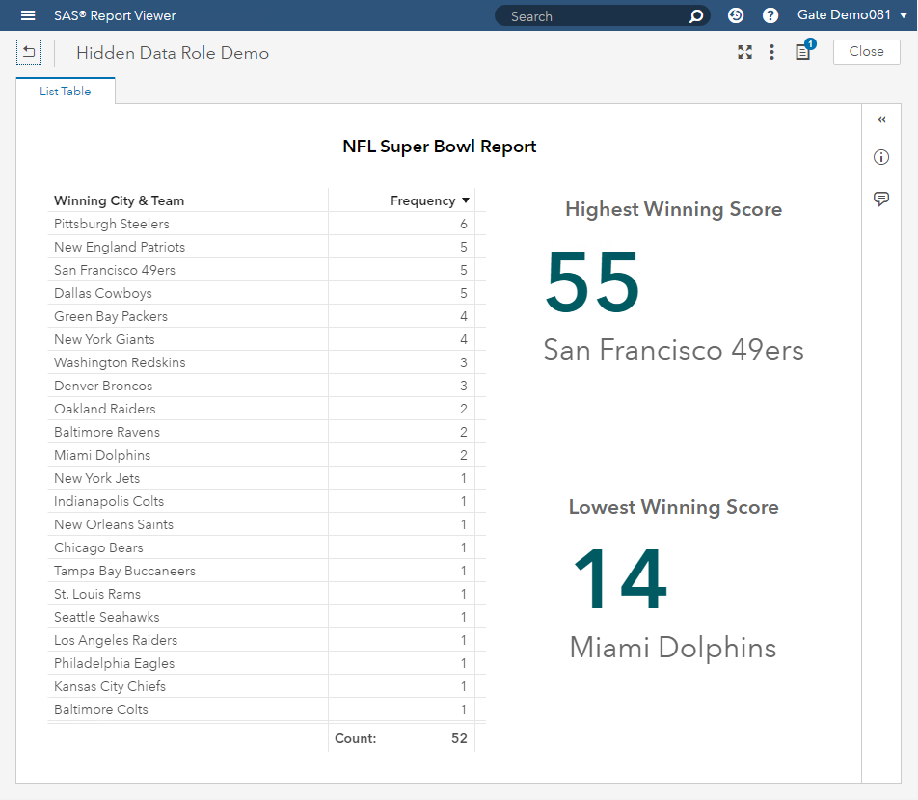The image size is (918, 800).
Task: Open the more options ellipsis menu
Action: click(771, 52)
